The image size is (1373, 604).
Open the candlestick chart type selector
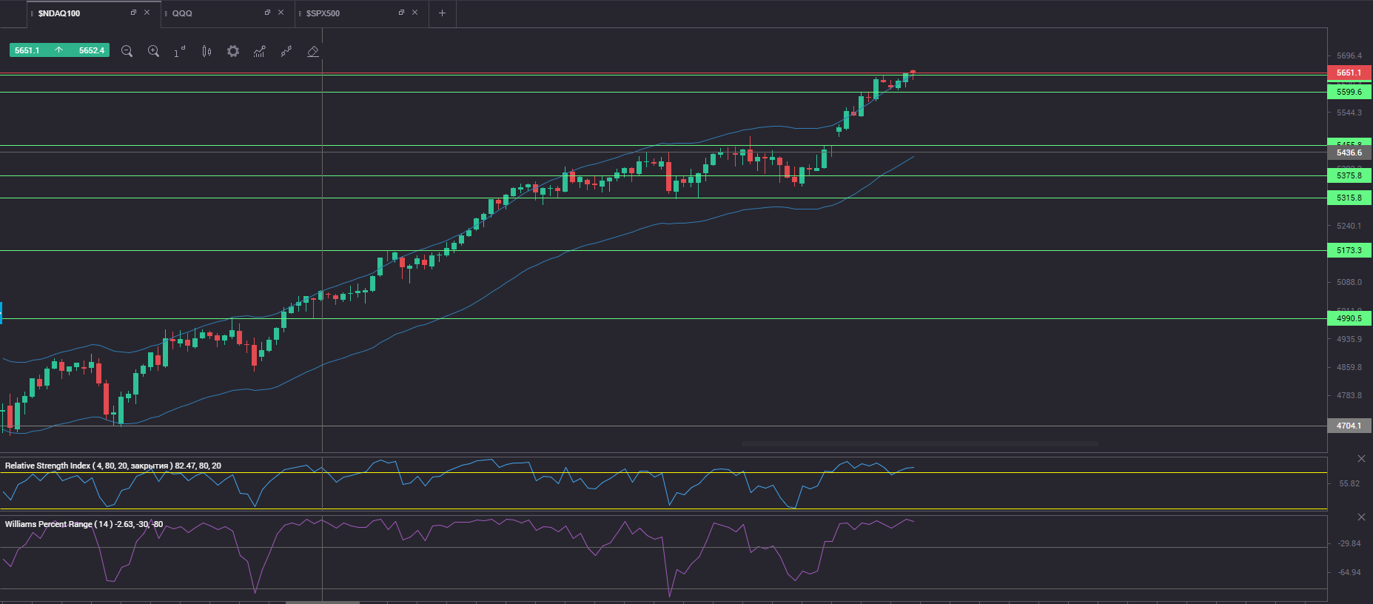(207, 51)
